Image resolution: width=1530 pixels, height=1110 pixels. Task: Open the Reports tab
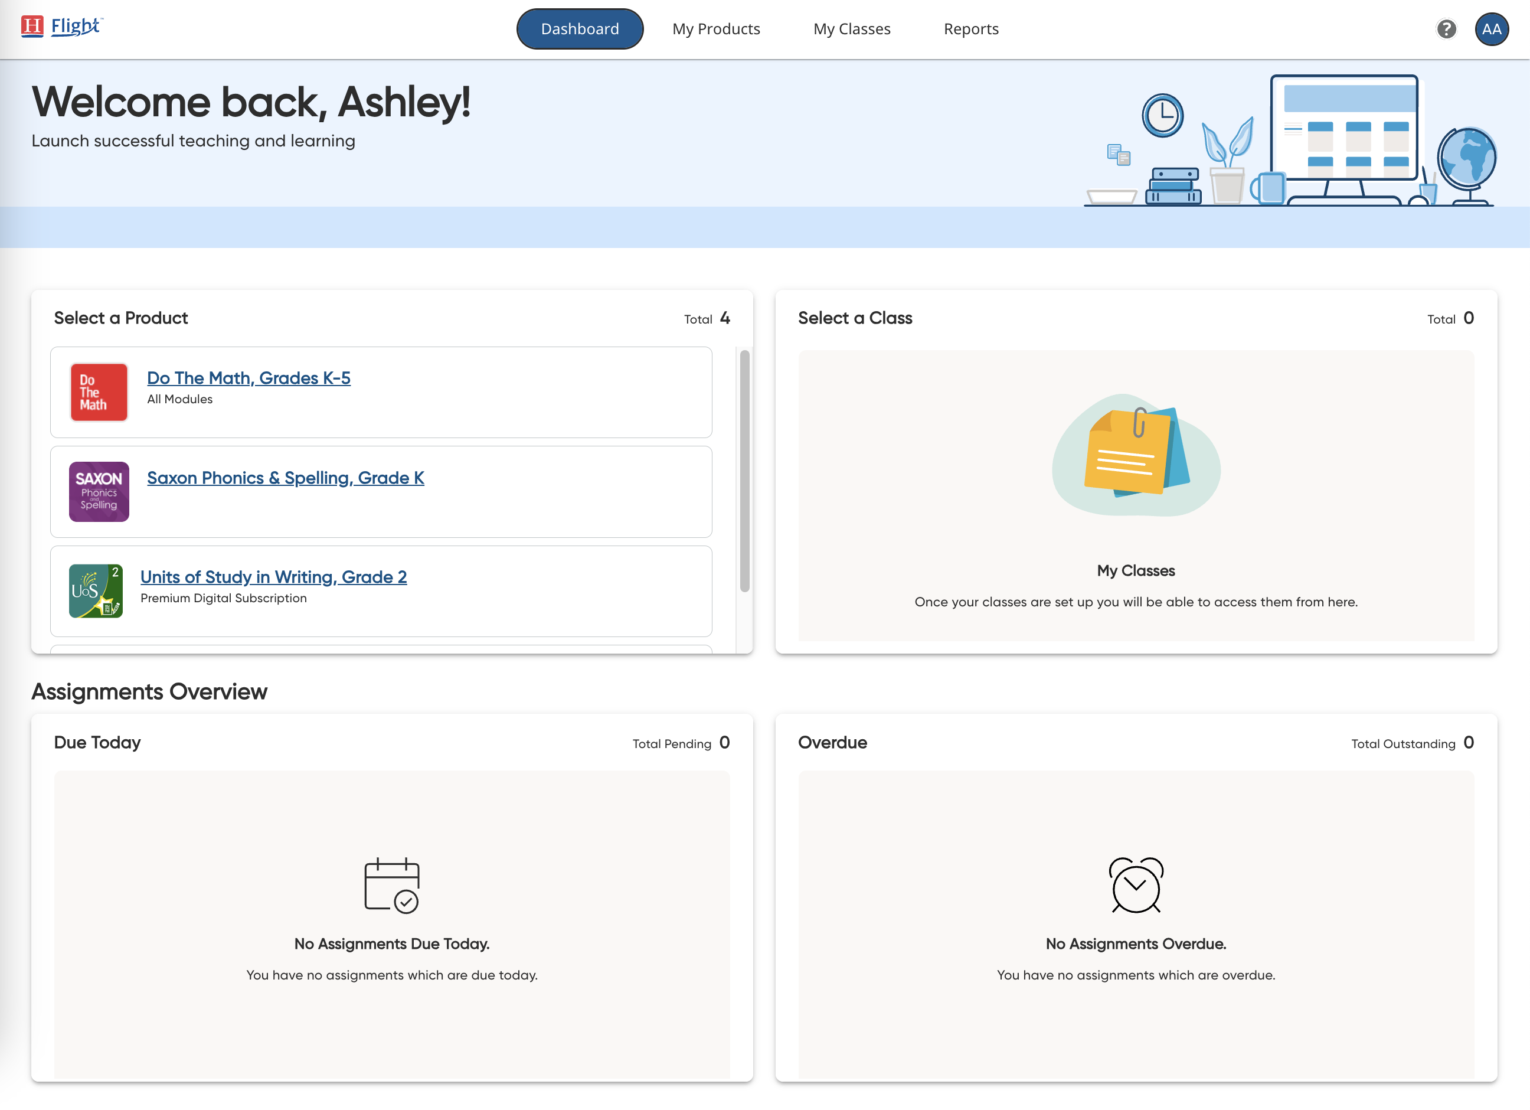pos(971,29)
